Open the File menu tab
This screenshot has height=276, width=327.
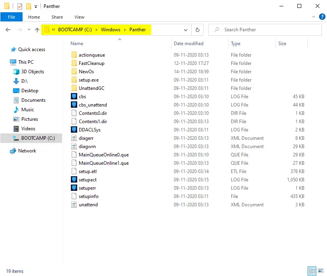tap(11, 17)
